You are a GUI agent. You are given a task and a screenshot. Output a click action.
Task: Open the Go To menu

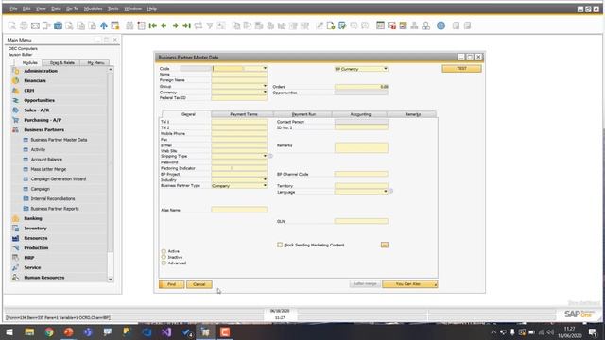72,8
